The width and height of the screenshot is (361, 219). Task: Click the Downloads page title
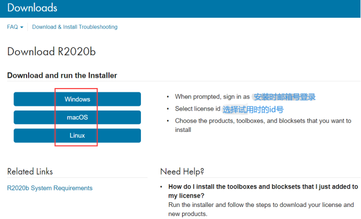point(32,8)
